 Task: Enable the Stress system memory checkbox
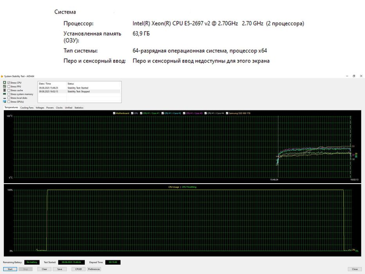click(9, 94)
